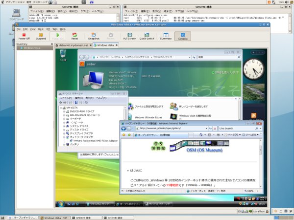The height and width of the screenshot is (220, 294).
Task: Open the VM menu in VMware Server Console
Action: [x=48, y=29]
